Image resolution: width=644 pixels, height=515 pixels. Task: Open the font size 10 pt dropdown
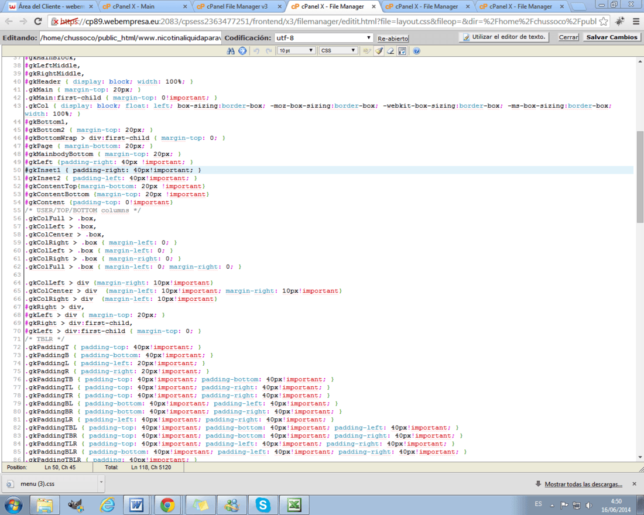pos(296,50)
